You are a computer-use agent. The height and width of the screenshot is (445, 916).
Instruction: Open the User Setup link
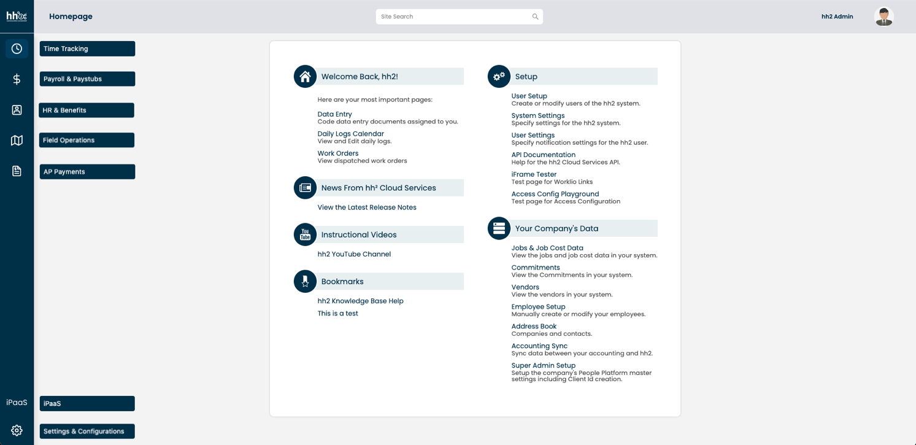[529, 96]
